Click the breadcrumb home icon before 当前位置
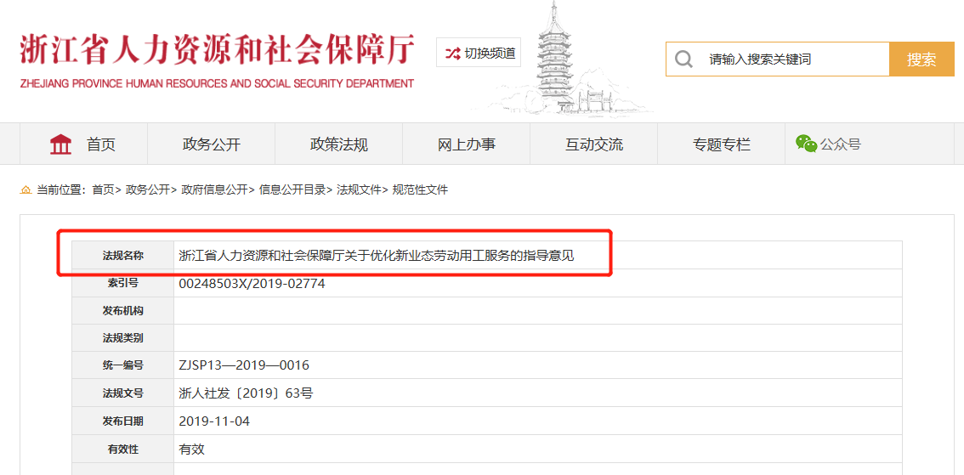This screenshot has width=964, height=475. [26, 189]
